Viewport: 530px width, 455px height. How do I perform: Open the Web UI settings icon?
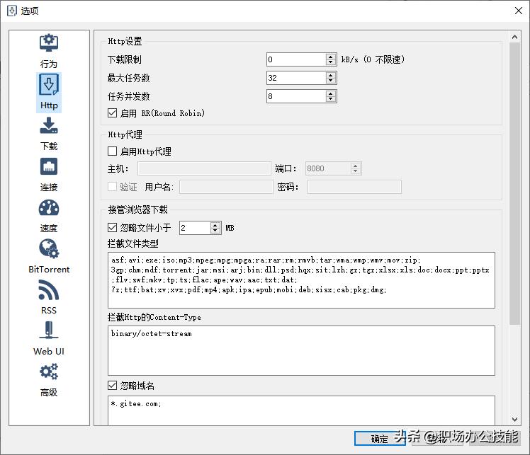pyautogui.click(x=49, y=330)
